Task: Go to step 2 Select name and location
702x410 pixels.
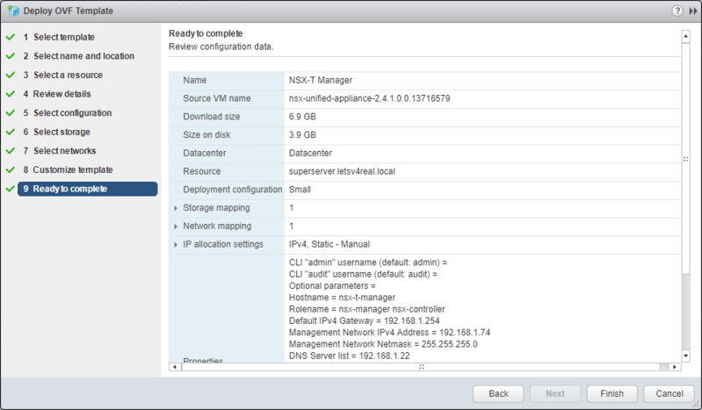Action: click(83, 56)
